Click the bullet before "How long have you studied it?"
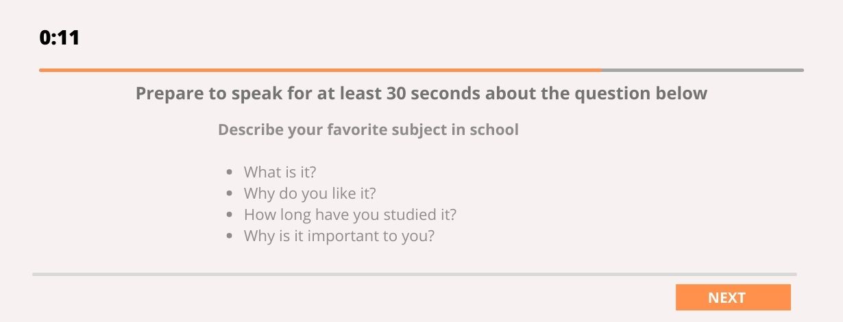Screen dimensions: 843x322 pos(230,214)
